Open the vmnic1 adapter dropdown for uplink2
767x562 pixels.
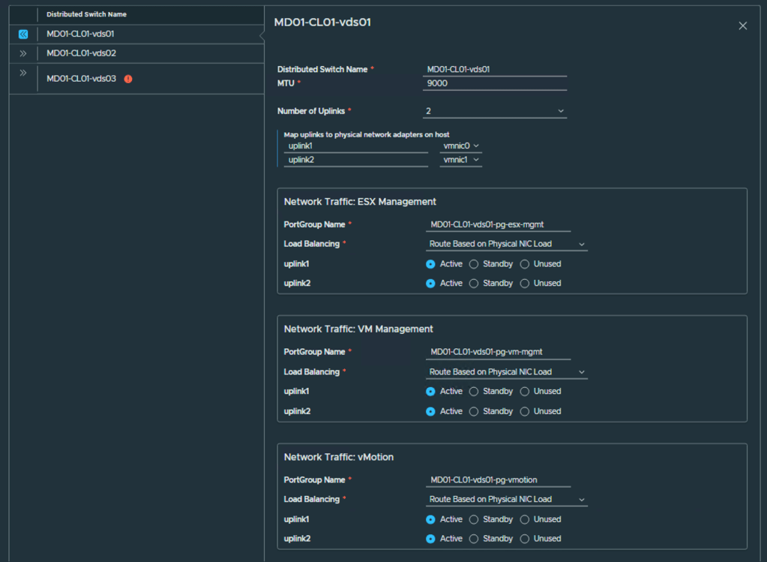(x=460, y=159)
